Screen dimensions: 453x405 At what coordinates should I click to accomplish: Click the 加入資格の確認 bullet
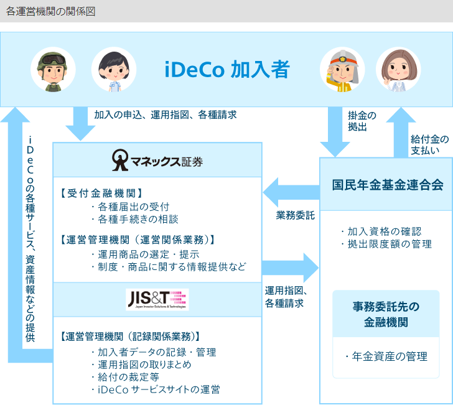click(381, 231)
